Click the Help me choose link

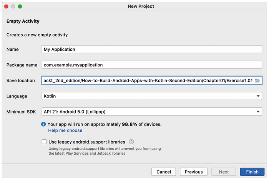[65, 131]
